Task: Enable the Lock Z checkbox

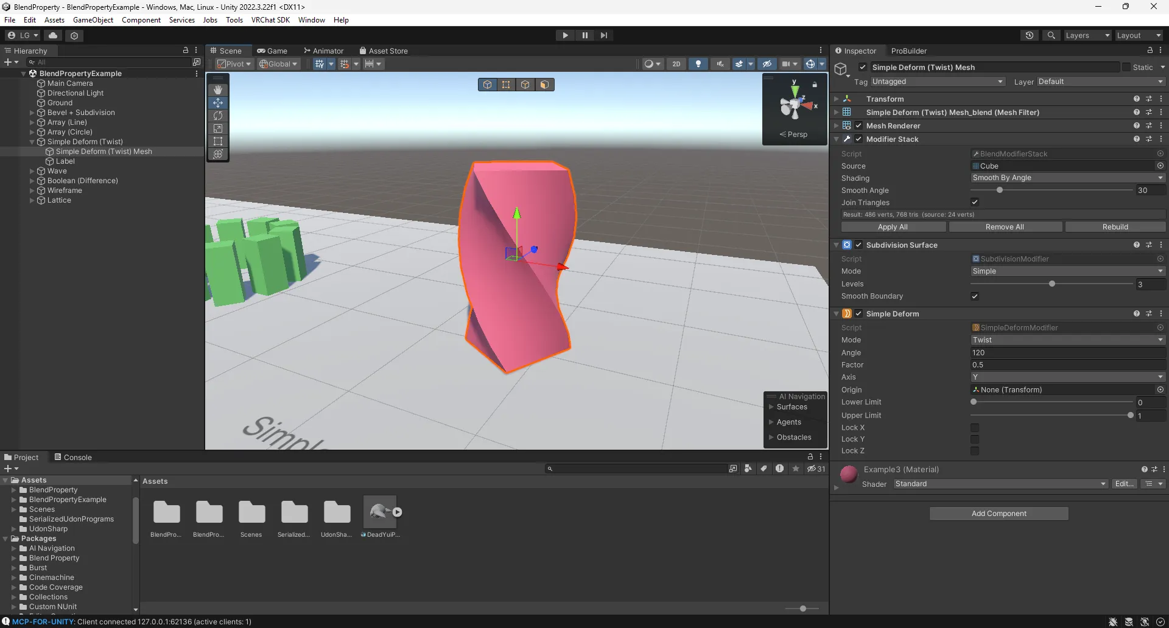Action: click(x=975, y=451)
